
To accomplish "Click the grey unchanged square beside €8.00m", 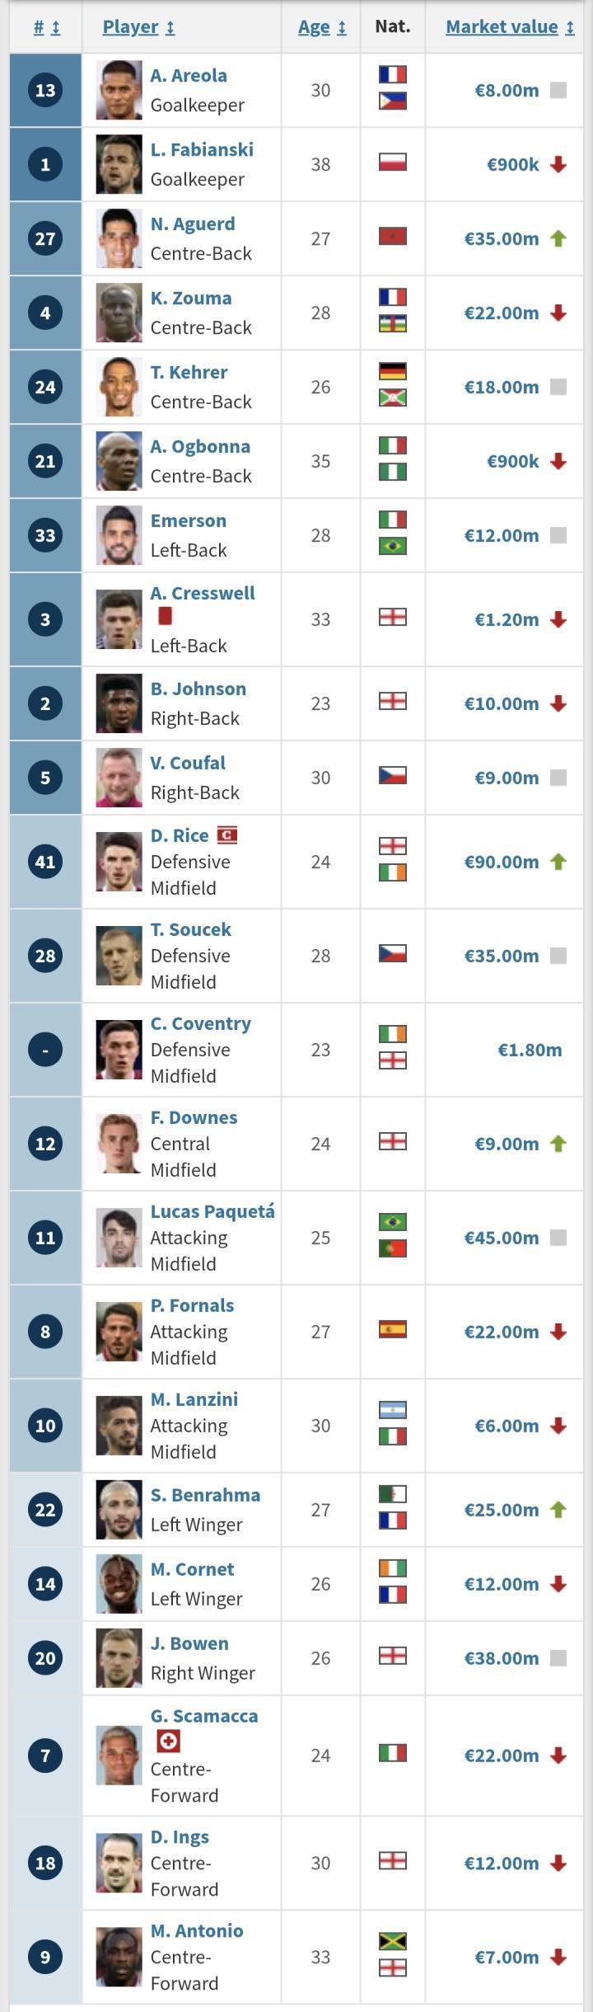I will coord(558,90).
